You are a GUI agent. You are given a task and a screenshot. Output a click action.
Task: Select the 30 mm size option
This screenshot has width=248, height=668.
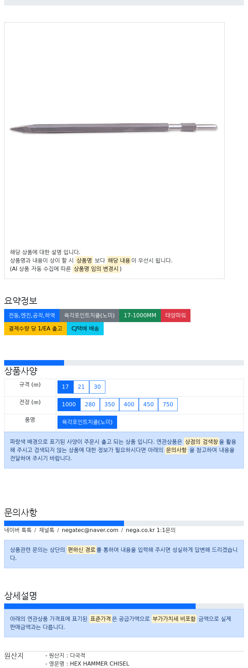coord(97,387)
